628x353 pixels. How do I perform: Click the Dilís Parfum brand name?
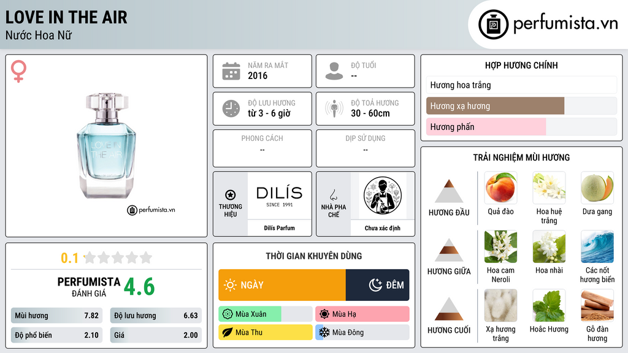click(279, 228)
